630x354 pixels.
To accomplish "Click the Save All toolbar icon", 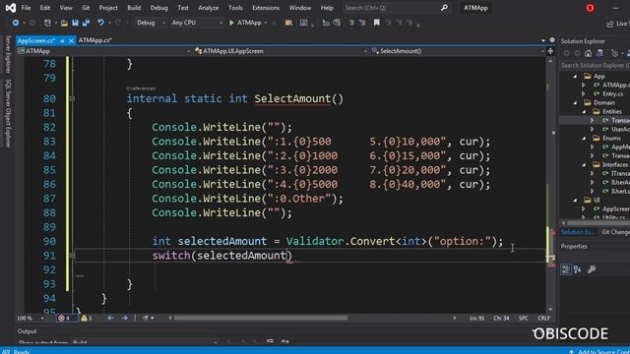I will point(86,23).
